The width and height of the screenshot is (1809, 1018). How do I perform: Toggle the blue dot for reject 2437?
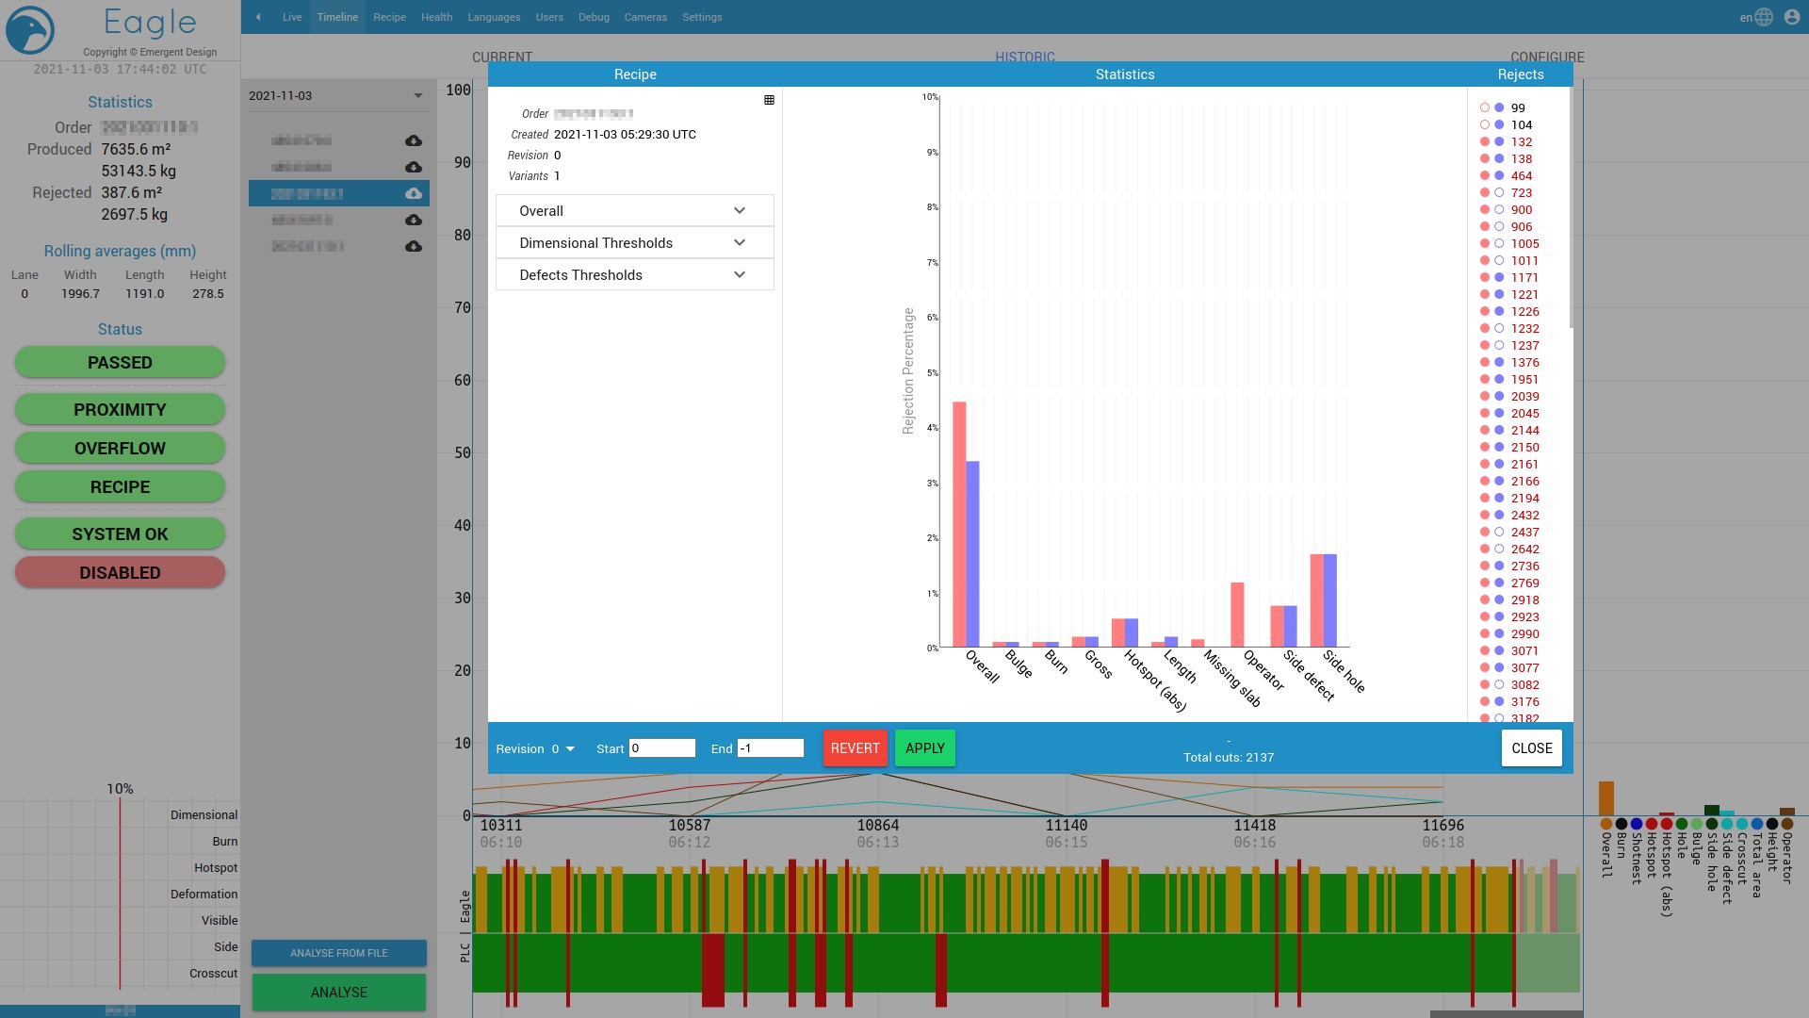pyautogui.click(x=1499, y=533)
